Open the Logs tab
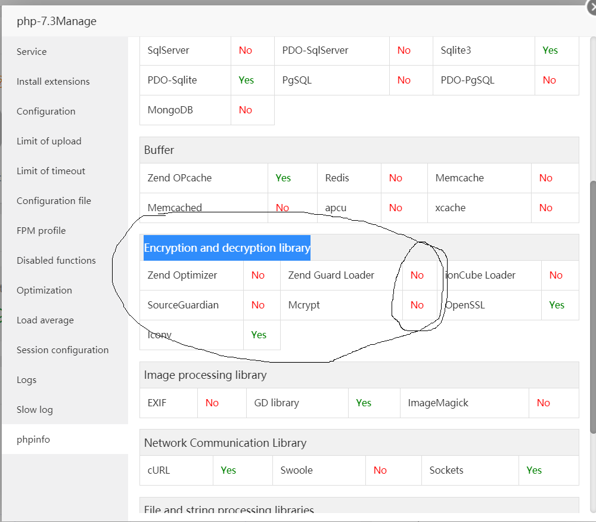The width and height of the screenshot is (596, 522). pyautogui.click(x=26, y=380)
